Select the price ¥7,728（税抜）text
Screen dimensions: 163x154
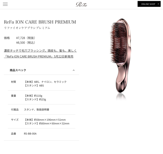(26, 38)
